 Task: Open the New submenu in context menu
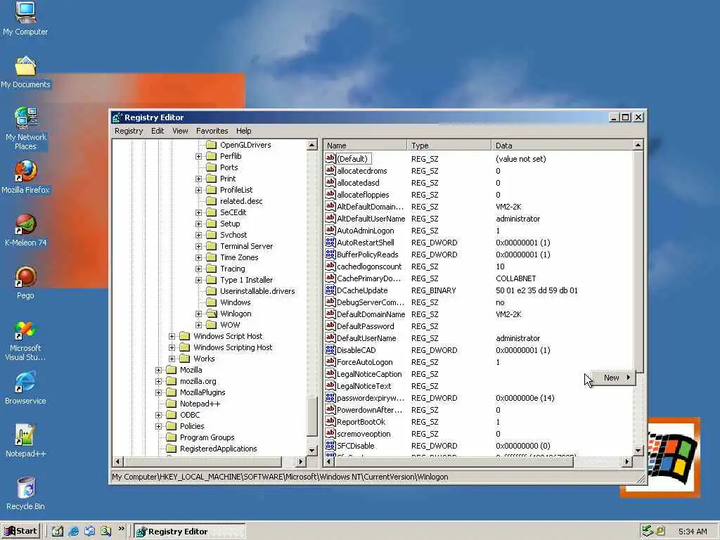click(613, 378)
